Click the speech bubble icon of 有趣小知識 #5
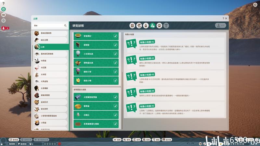260x146 pixels. click(131, 108)
